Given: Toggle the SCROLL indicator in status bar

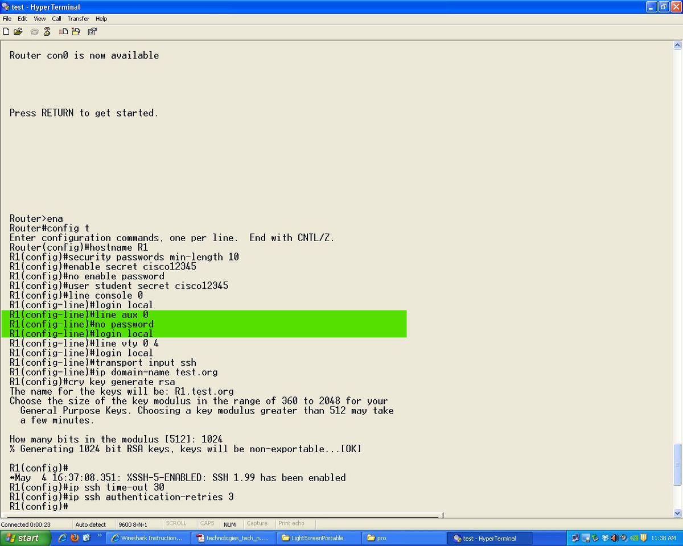Looking at the screenshot, I should pos(177,524).
